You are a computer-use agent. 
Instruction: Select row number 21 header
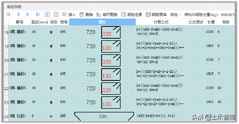point(6,74)
